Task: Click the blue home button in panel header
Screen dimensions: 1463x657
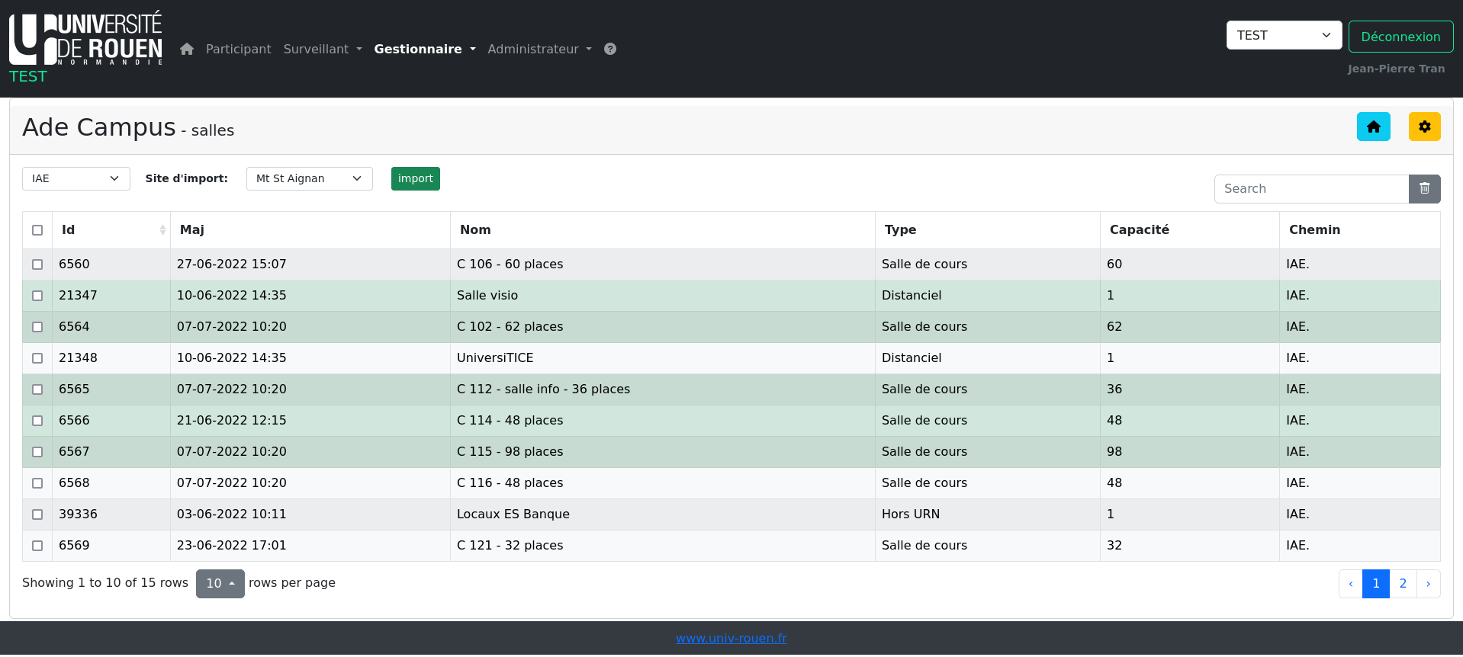Action: [1373, 127]
